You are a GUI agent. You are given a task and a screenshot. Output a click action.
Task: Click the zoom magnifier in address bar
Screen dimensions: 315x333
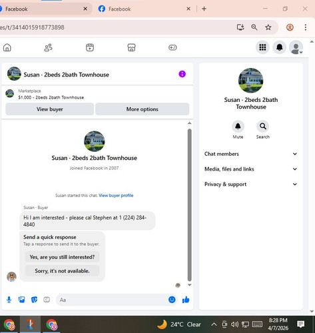pyautogui.click(x=254, y=27)
